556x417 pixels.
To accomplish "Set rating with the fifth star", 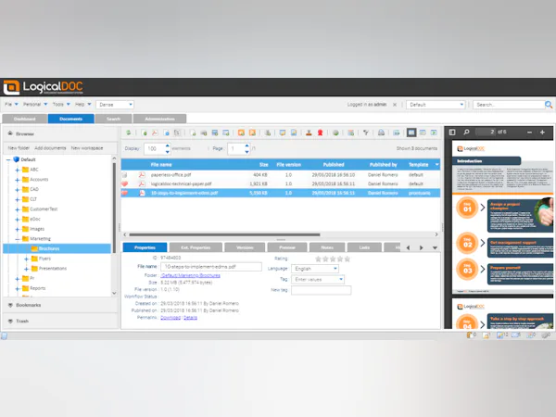I will (x=347, y=259).
